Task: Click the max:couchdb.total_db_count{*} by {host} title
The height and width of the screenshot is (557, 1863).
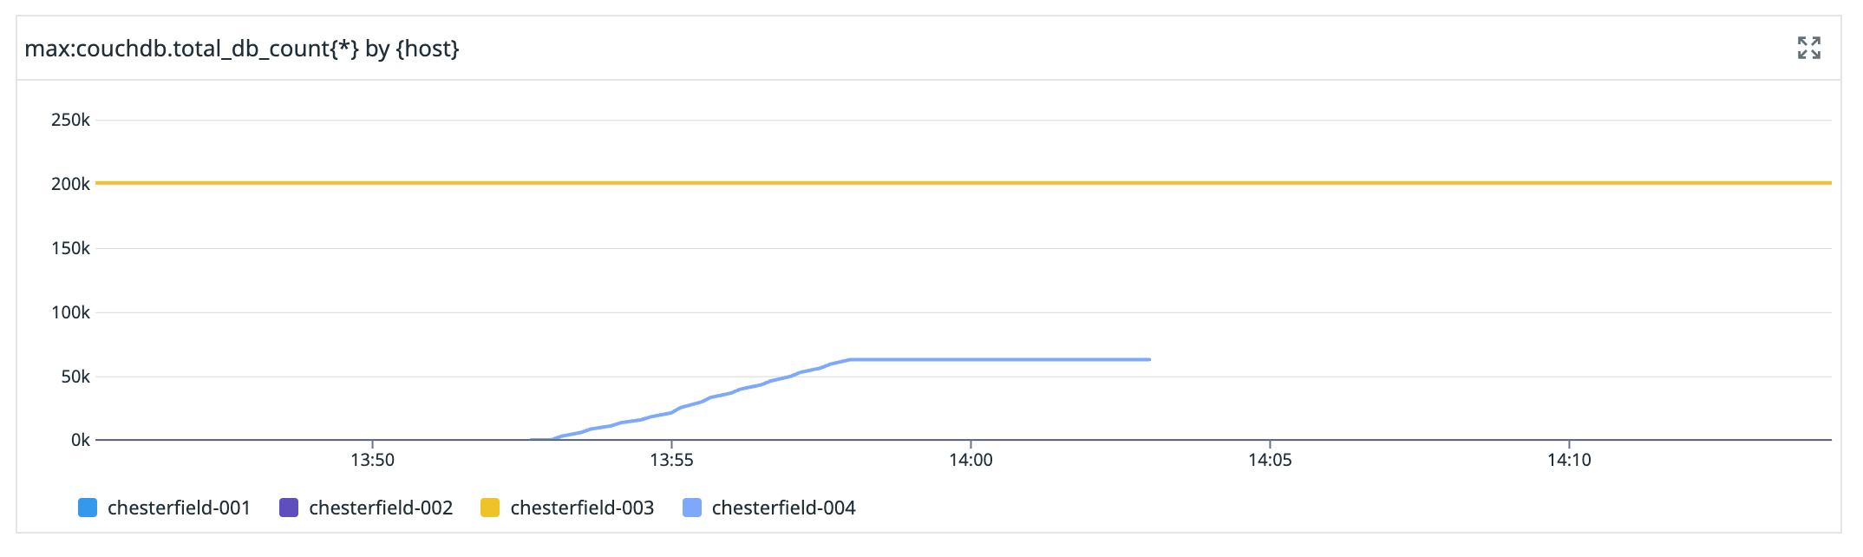Action: tap(242, 49)
